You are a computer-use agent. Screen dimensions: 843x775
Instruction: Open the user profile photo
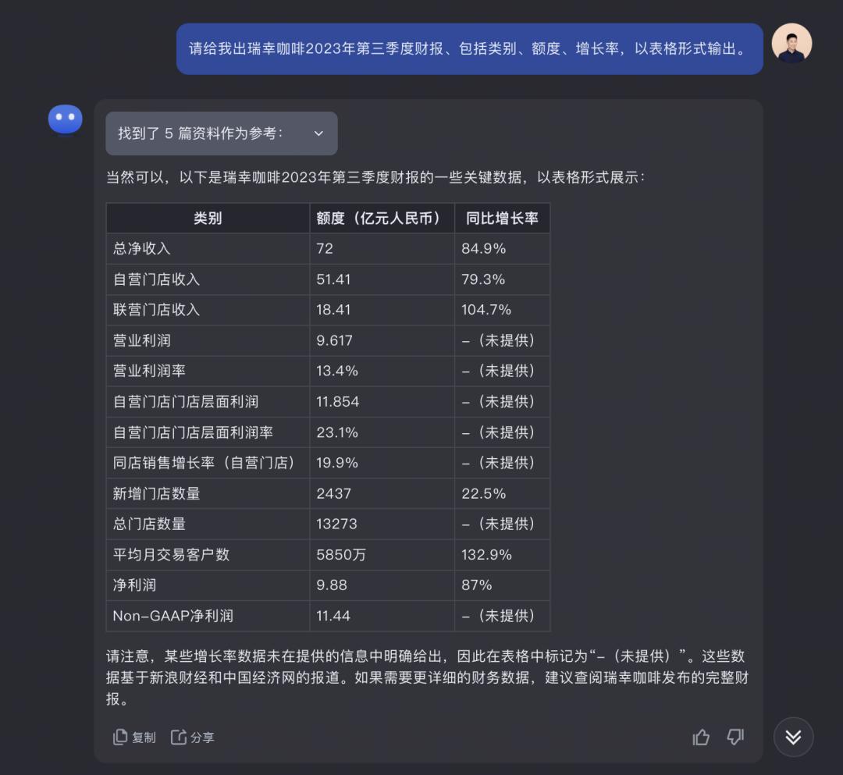791,43
